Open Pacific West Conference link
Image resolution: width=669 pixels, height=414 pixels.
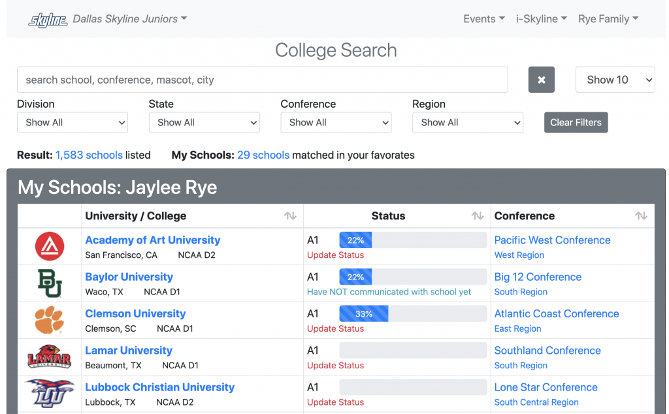click(x=553, y=240)
